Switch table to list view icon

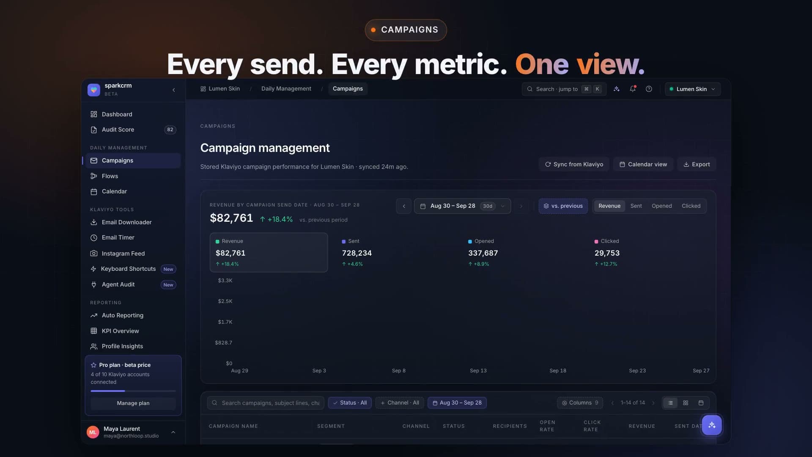coord(670,403)
